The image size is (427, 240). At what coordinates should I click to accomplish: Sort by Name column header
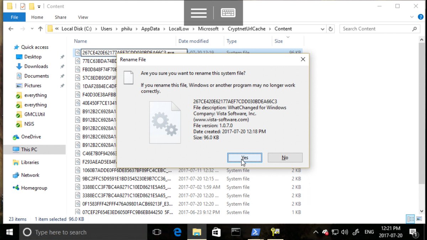80,41
